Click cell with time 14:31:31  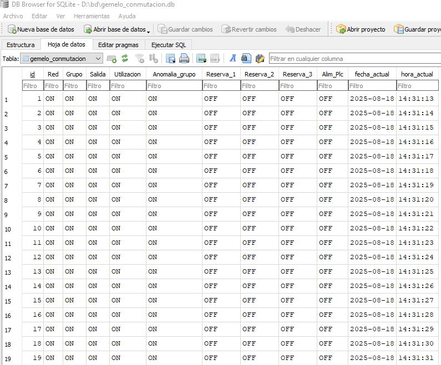416,358
